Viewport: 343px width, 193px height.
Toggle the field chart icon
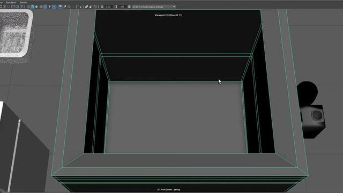click(x=13, y=7)
